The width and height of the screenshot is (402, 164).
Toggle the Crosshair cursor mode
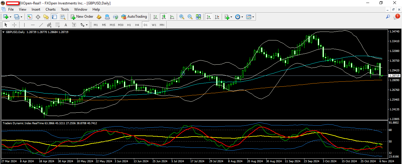[x=14, y=25]
